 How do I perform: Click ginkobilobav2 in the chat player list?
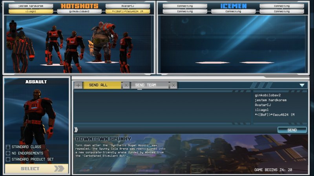268,95
